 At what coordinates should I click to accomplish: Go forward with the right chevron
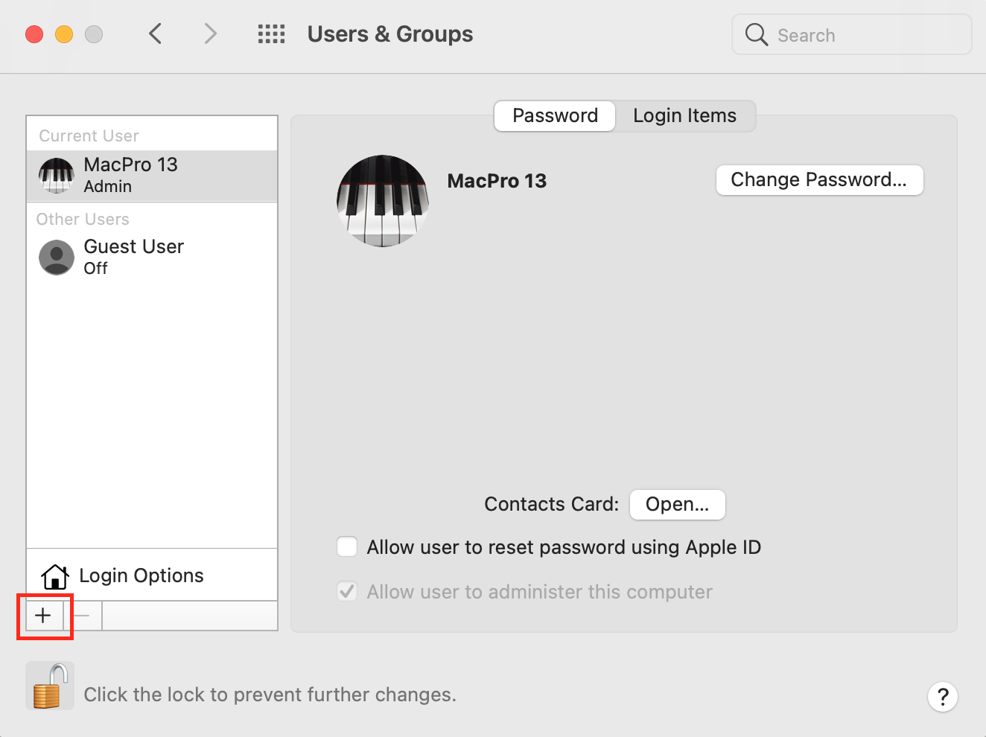[211, 33]
